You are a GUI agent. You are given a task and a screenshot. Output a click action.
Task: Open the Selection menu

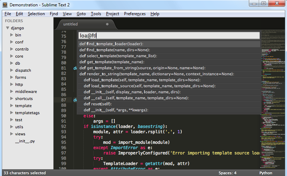tap(36, 14)
